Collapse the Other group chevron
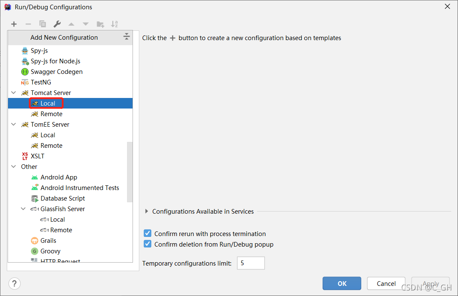Screen dimensions: 458x296 [14, 166]
